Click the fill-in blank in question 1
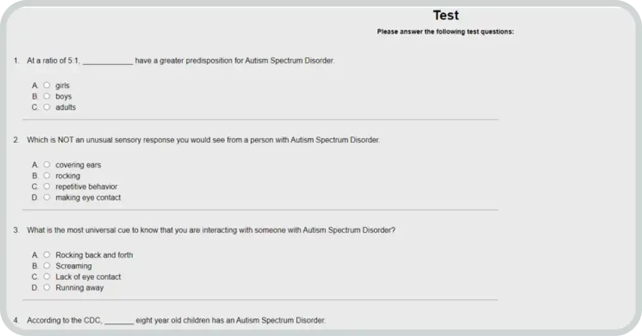Image resolution: width=642 pixels, height=336 pixels. [108, 62]
